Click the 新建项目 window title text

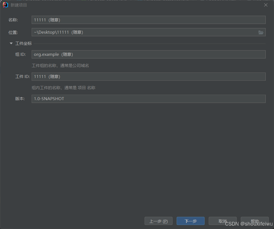point(19,5)
